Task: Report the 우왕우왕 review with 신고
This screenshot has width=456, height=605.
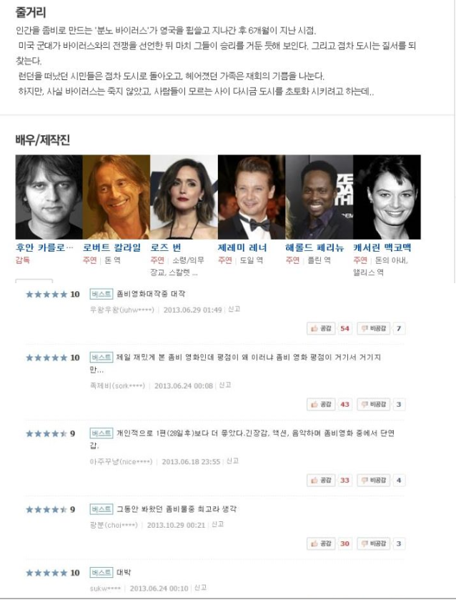Action: point(234,309)
